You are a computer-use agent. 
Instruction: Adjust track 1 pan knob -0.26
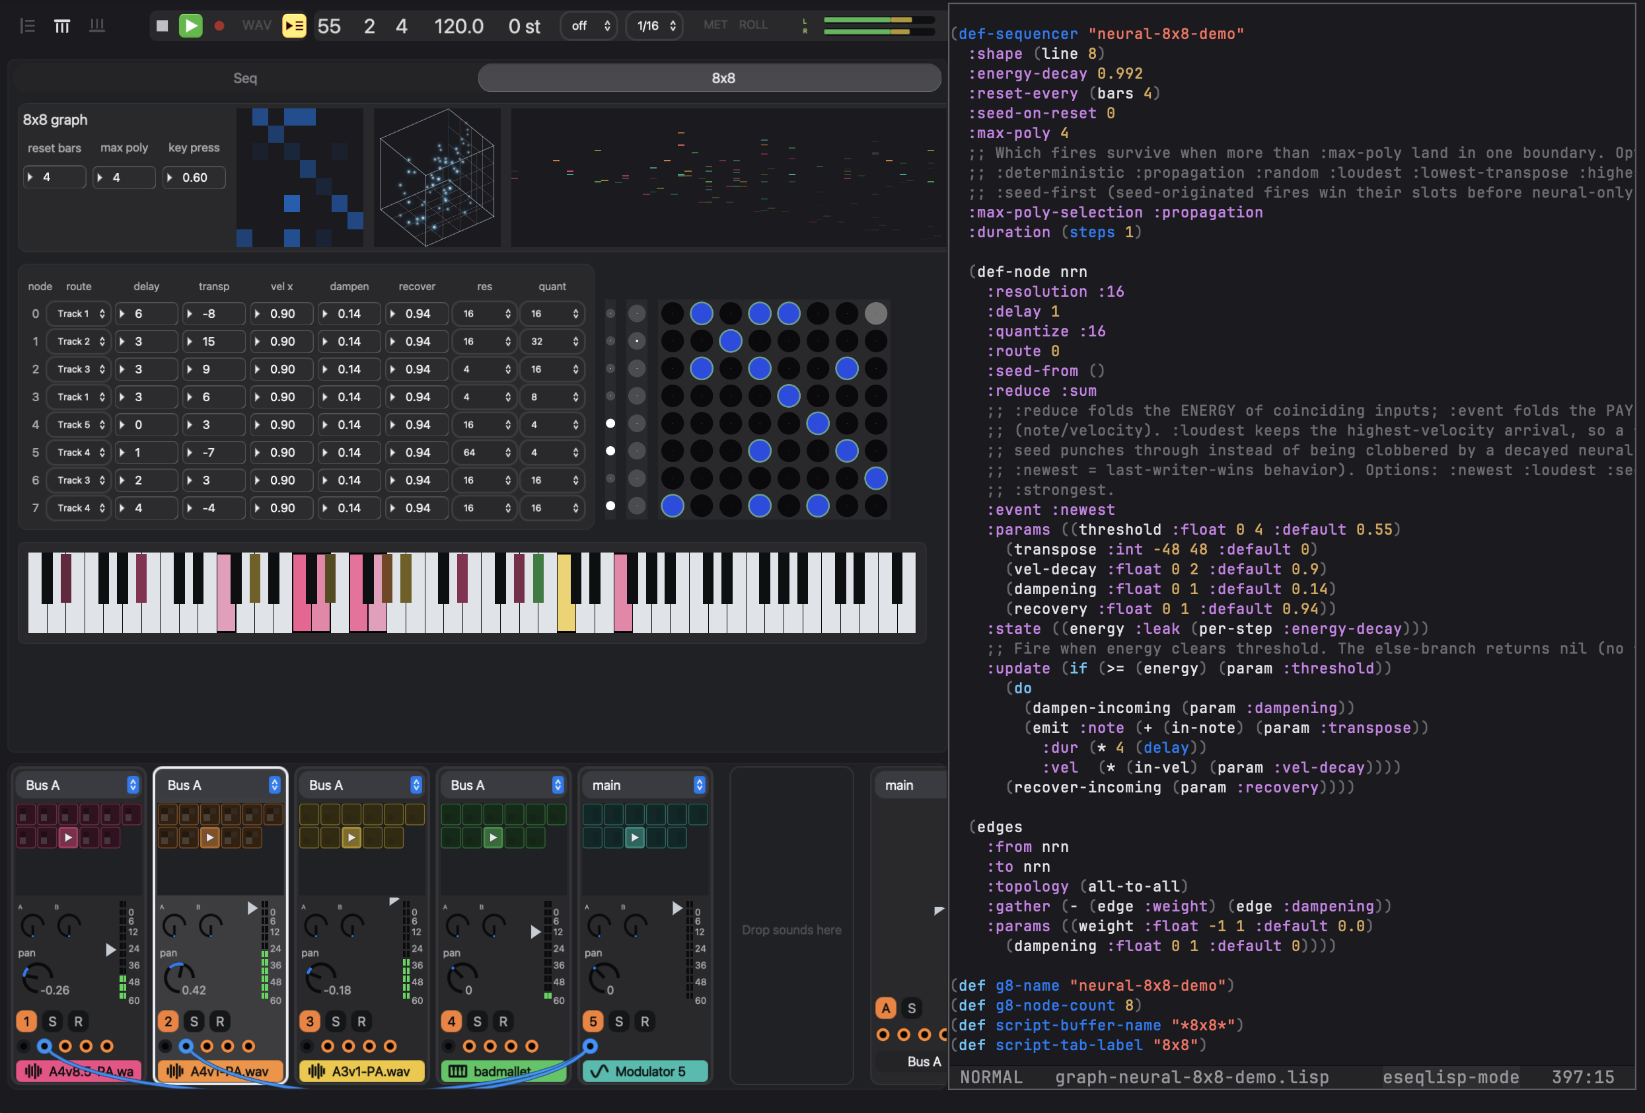click(x=36, y=978)
